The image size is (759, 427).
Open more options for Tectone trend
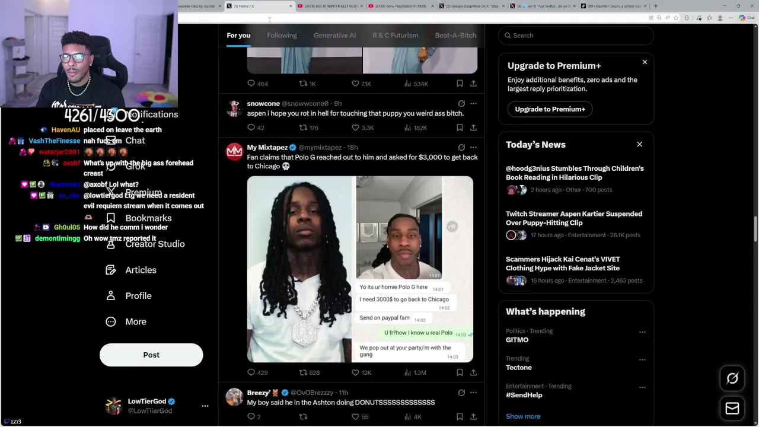pos(642,359)
